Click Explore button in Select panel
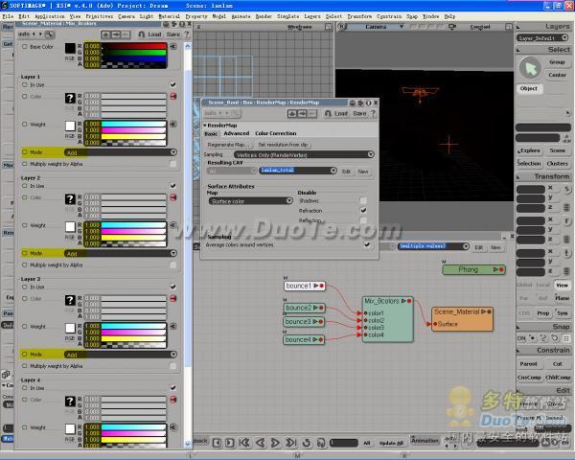Viewport: 575px width, 460px height. click(530, 150)
